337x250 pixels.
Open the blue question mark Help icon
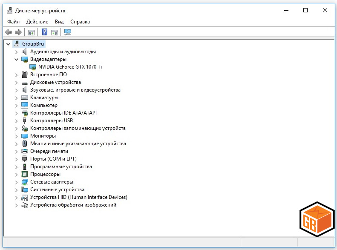click(x=44, y=32)
